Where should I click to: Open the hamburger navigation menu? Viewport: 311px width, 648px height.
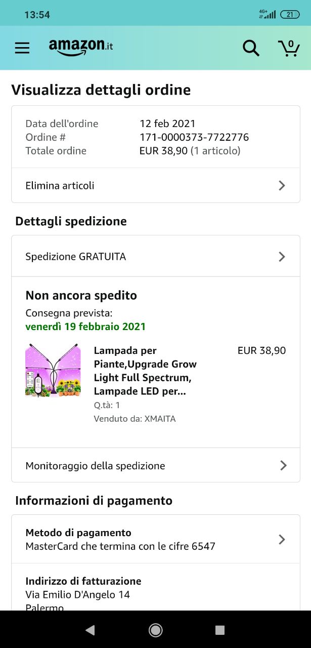pos(22,48)
